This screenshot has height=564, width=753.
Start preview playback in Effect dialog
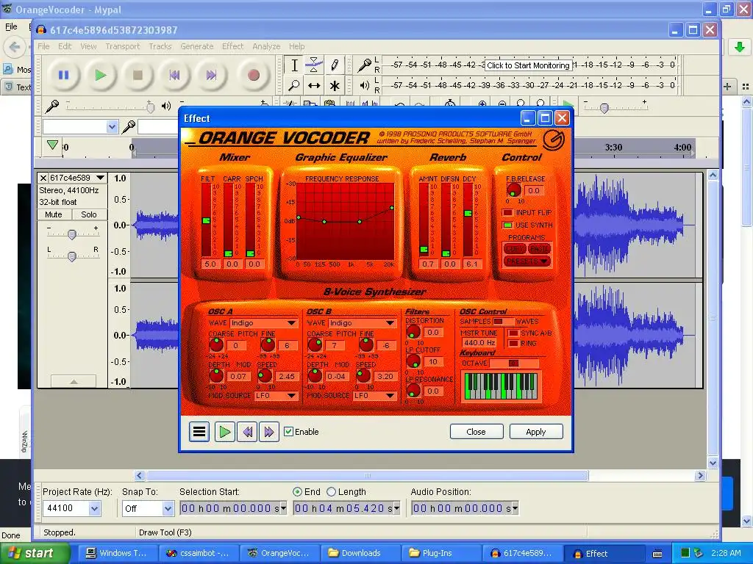click(224, 432)
